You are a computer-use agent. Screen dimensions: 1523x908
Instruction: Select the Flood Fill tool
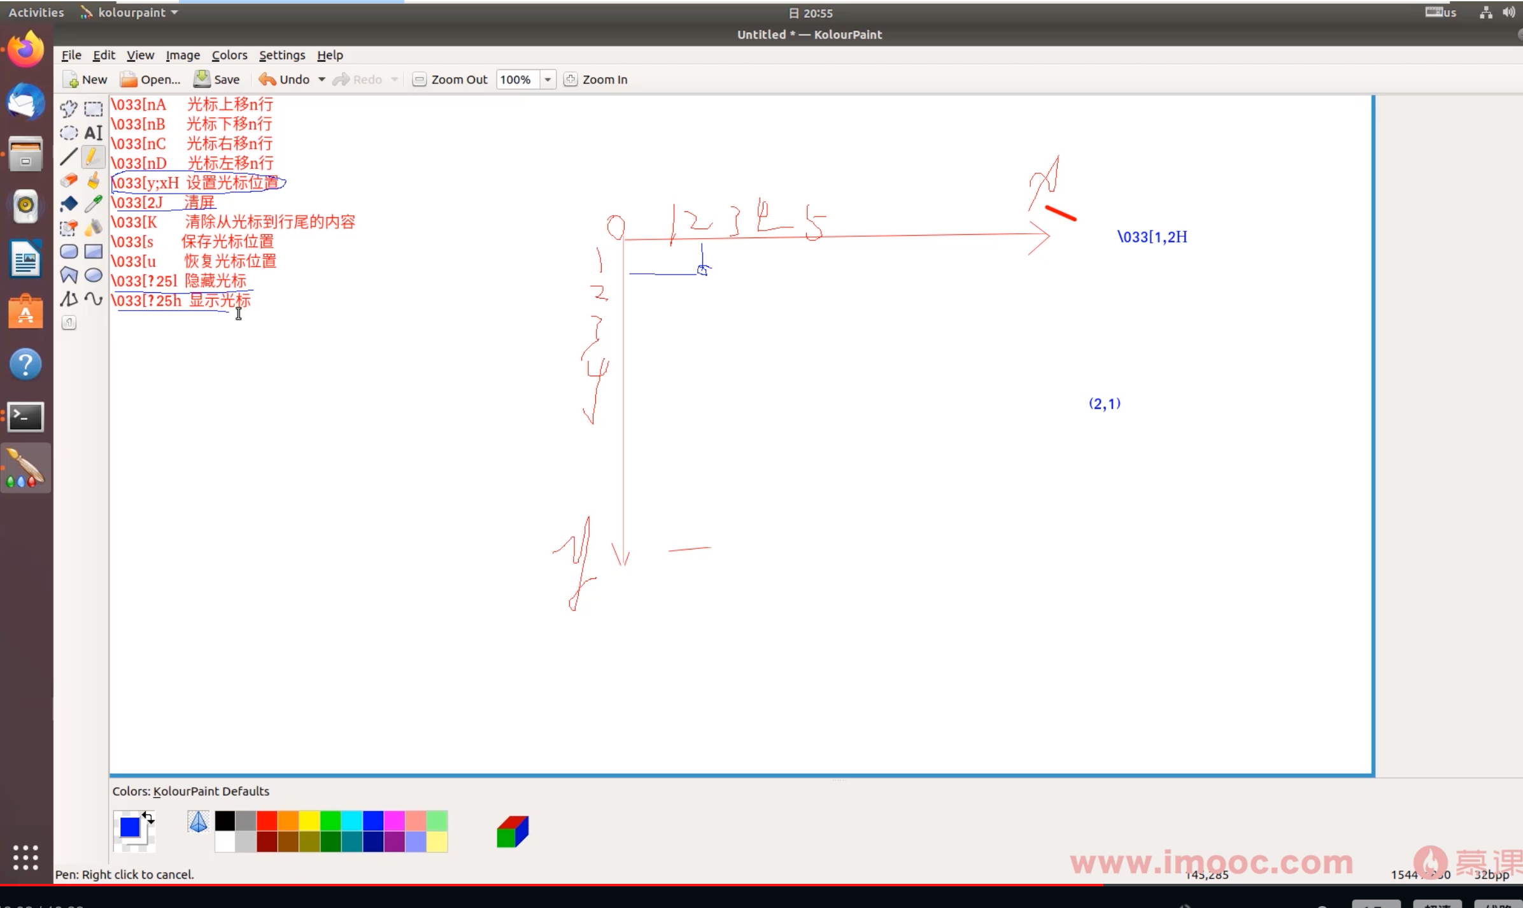pyautogui.click(x=69, y=204)
